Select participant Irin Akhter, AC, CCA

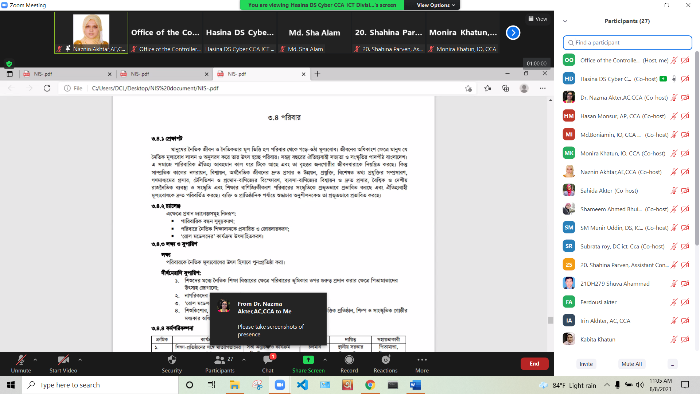[627, 321]
